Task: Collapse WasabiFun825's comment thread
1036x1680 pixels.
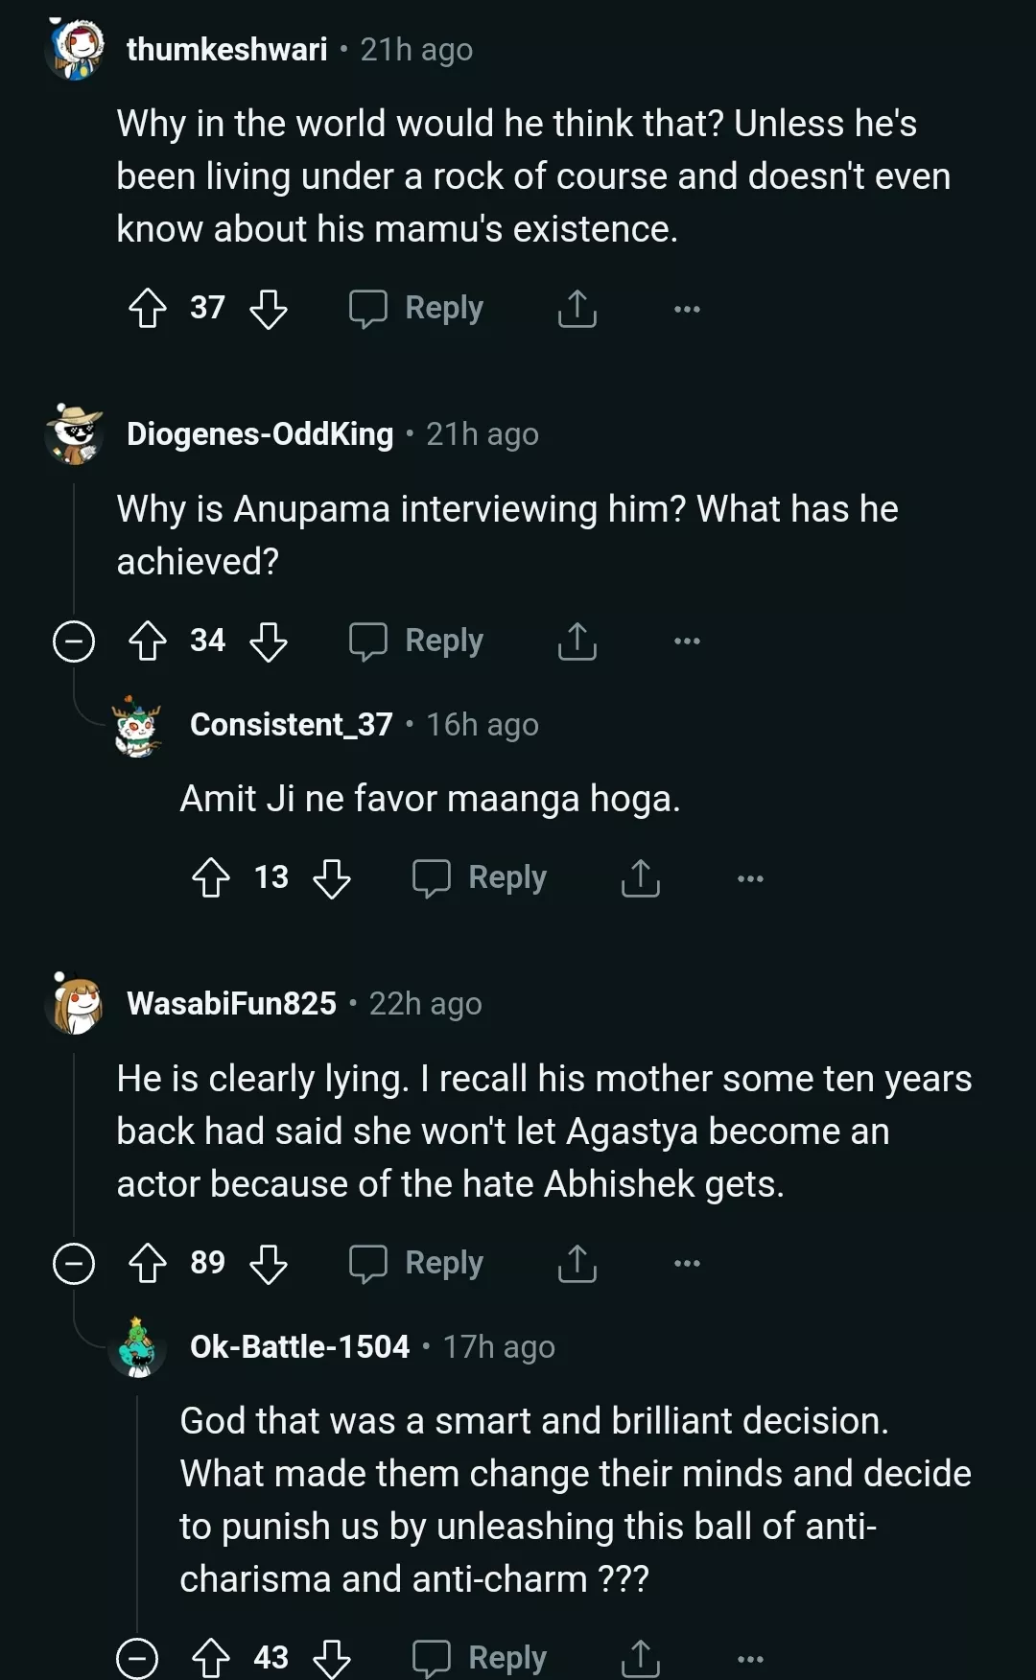Action: point(74,1263)
